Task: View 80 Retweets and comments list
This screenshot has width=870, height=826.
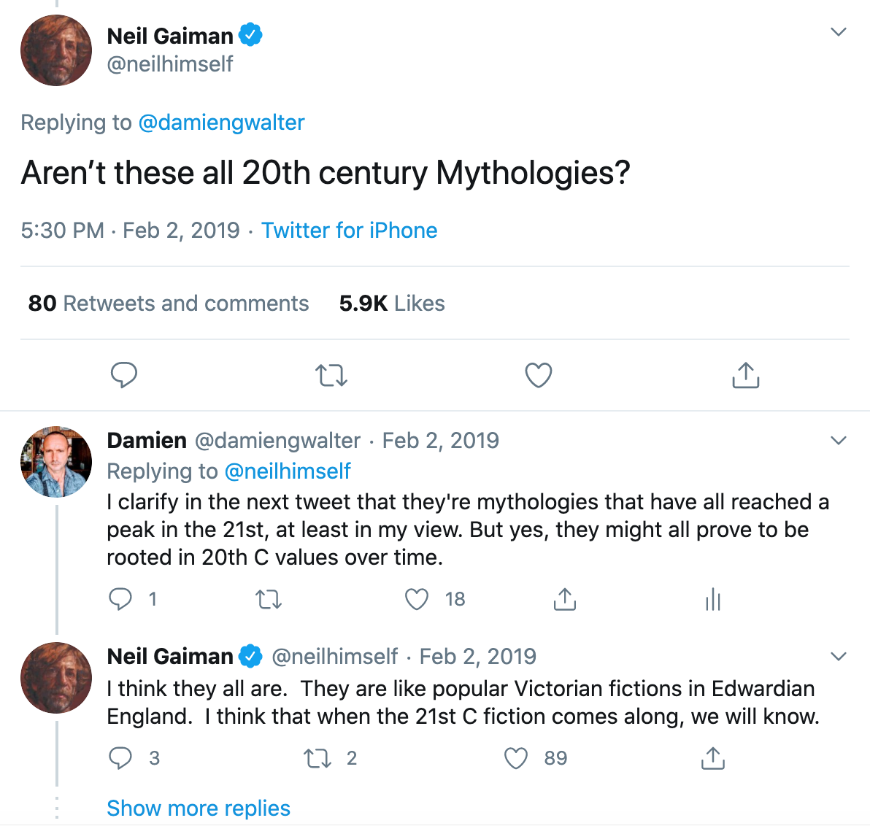Action: point(169,304)
